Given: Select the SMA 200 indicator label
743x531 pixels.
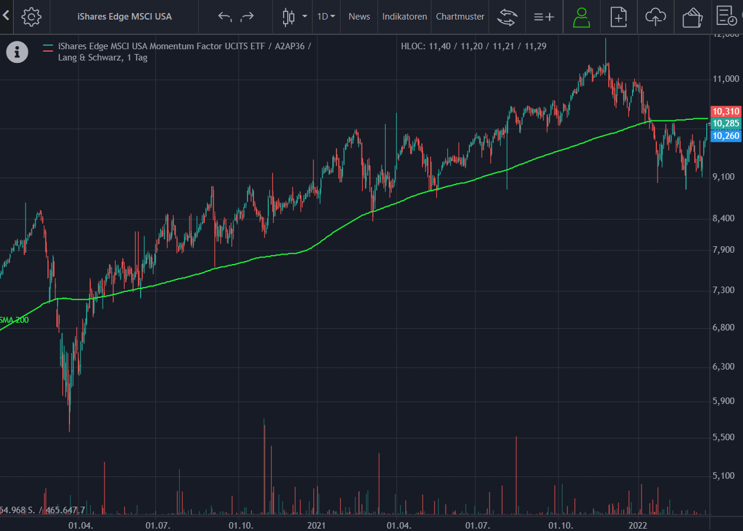Looking at the screenshot, I should tap(14, 320).
